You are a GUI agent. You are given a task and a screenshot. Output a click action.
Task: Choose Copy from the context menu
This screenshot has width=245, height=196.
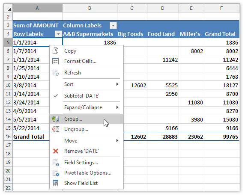(x=87, y=51)
